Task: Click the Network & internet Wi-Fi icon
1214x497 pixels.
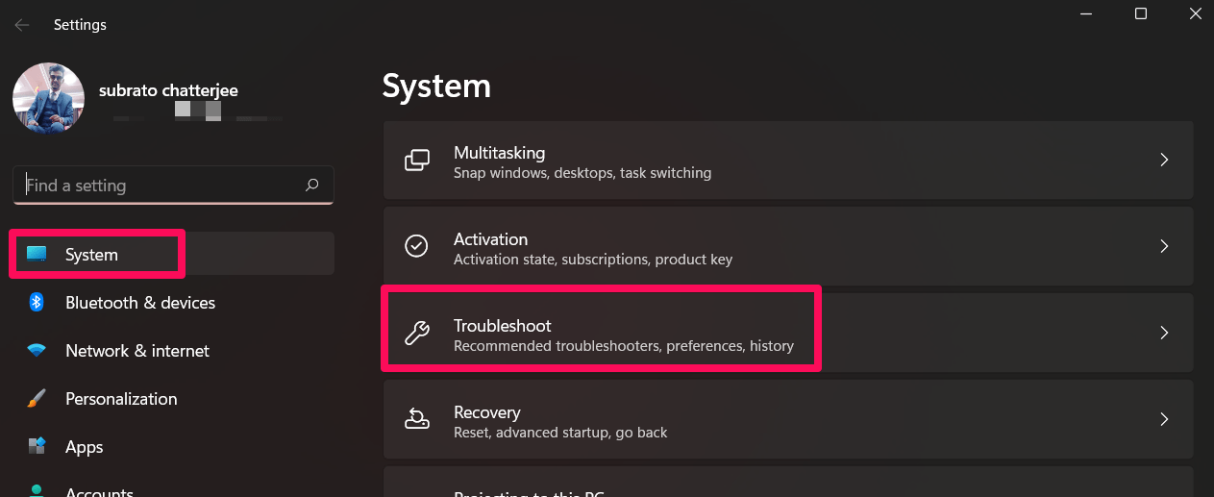Action: (37, 351)
